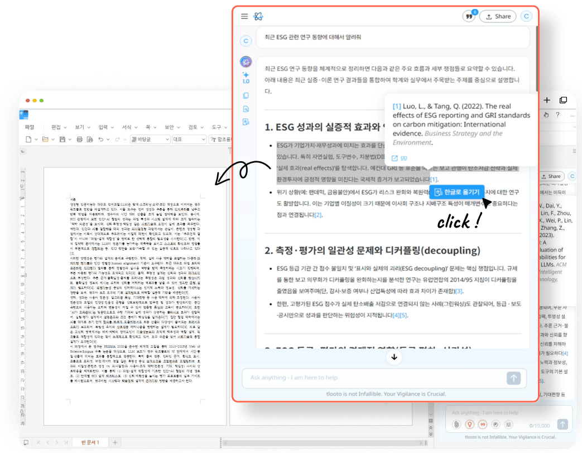The height and width of the screenshot is (453, 582).
Task: Open the 파일 menu in Hangul editor
Action: click(x=30, y=127)
